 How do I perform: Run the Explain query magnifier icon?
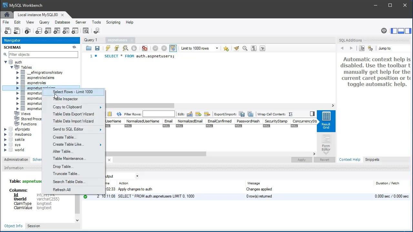[126, 48]
